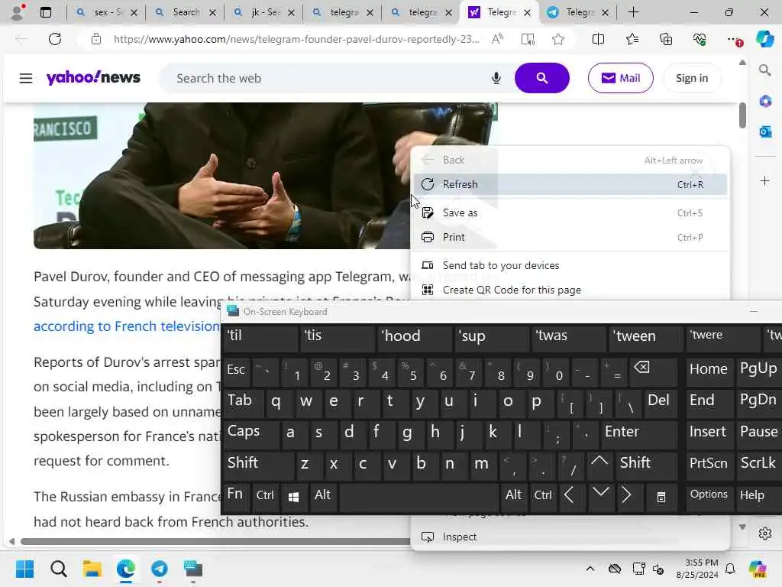Select Refresh in context menu

tap(570, 184)
